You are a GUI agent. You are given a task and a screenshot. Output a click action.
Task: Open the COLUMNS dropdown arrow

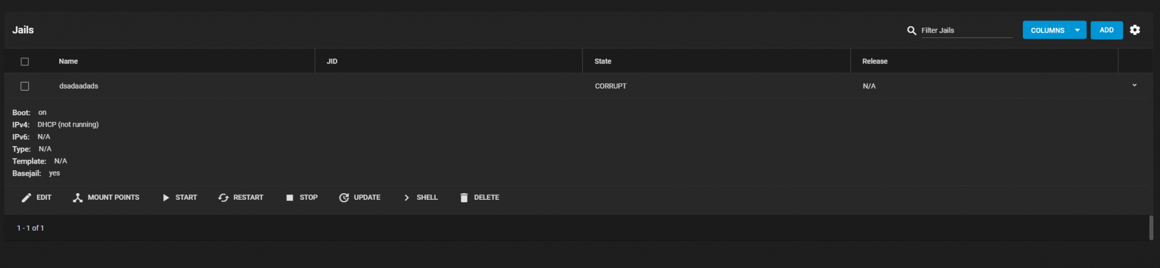[1077, 30]
